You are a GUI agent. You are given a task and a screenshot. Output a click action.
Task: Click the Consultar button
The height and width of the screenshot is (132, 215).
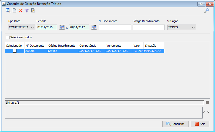pos(175,124)
